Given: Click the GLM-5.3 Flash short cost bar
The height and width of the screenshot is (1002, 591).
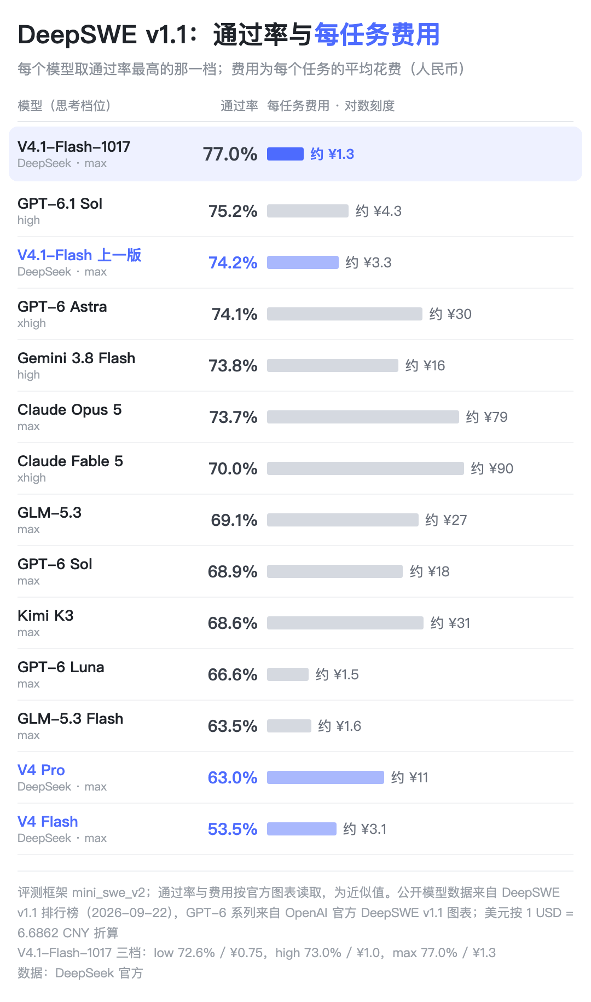Looking at the screenshot, I should [x=289, y=726].
